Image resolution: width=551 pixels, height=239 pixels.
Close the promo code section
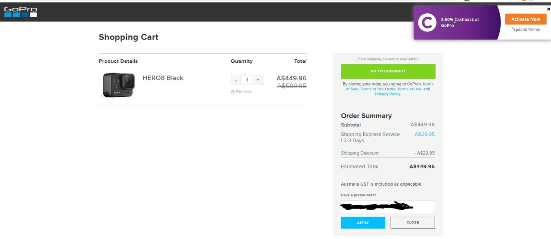tap(412, 223)
